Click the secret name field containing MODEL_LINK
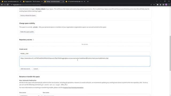171x96 pixels. (85, 54)
